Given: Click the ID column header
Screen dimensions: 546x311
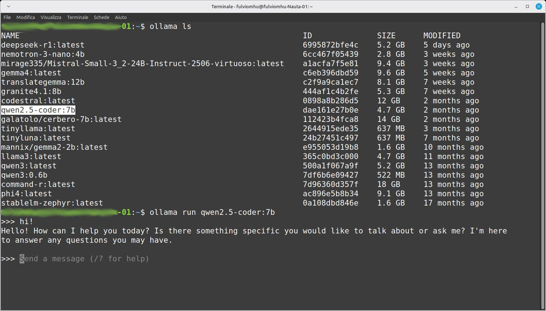Looking at the screenshot, I should [x=307, y=36].
